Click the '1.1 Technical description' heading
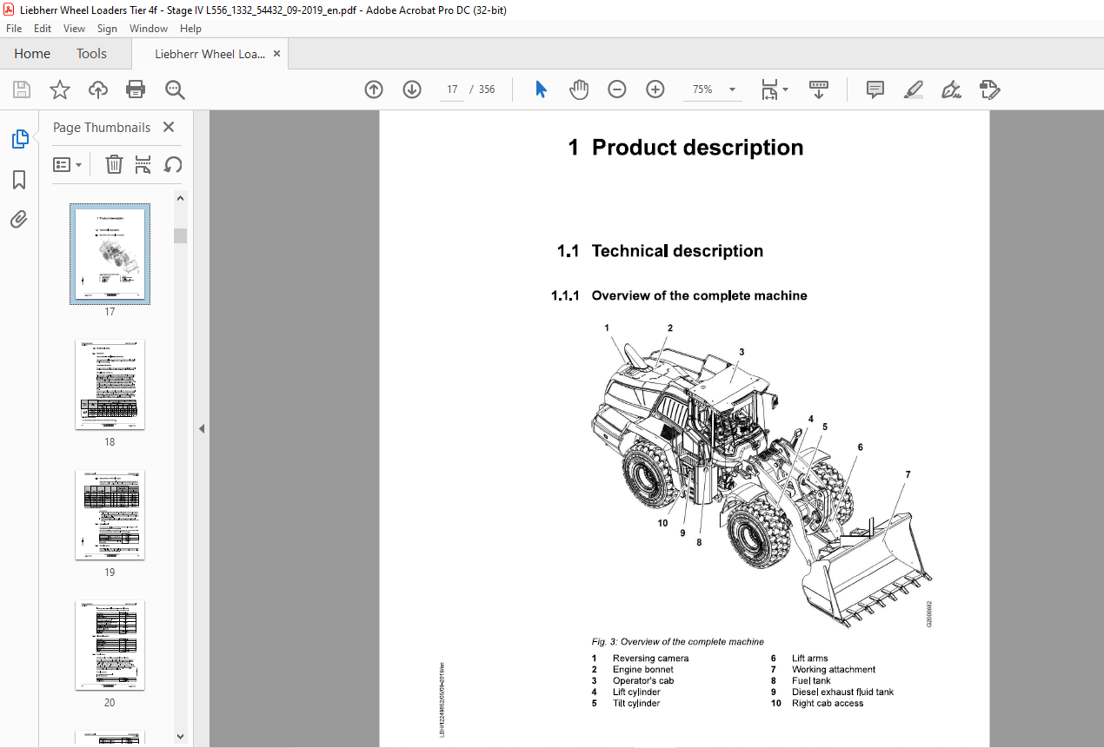This screenshot has width=1104, height=748. pyautogui.click(x=661, y=251)
